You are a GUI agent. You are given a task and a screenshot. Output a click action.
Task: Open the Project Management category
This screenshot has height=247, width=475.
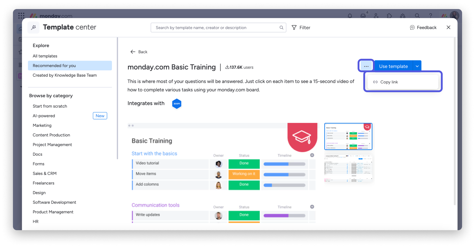[x=52, y=145]
